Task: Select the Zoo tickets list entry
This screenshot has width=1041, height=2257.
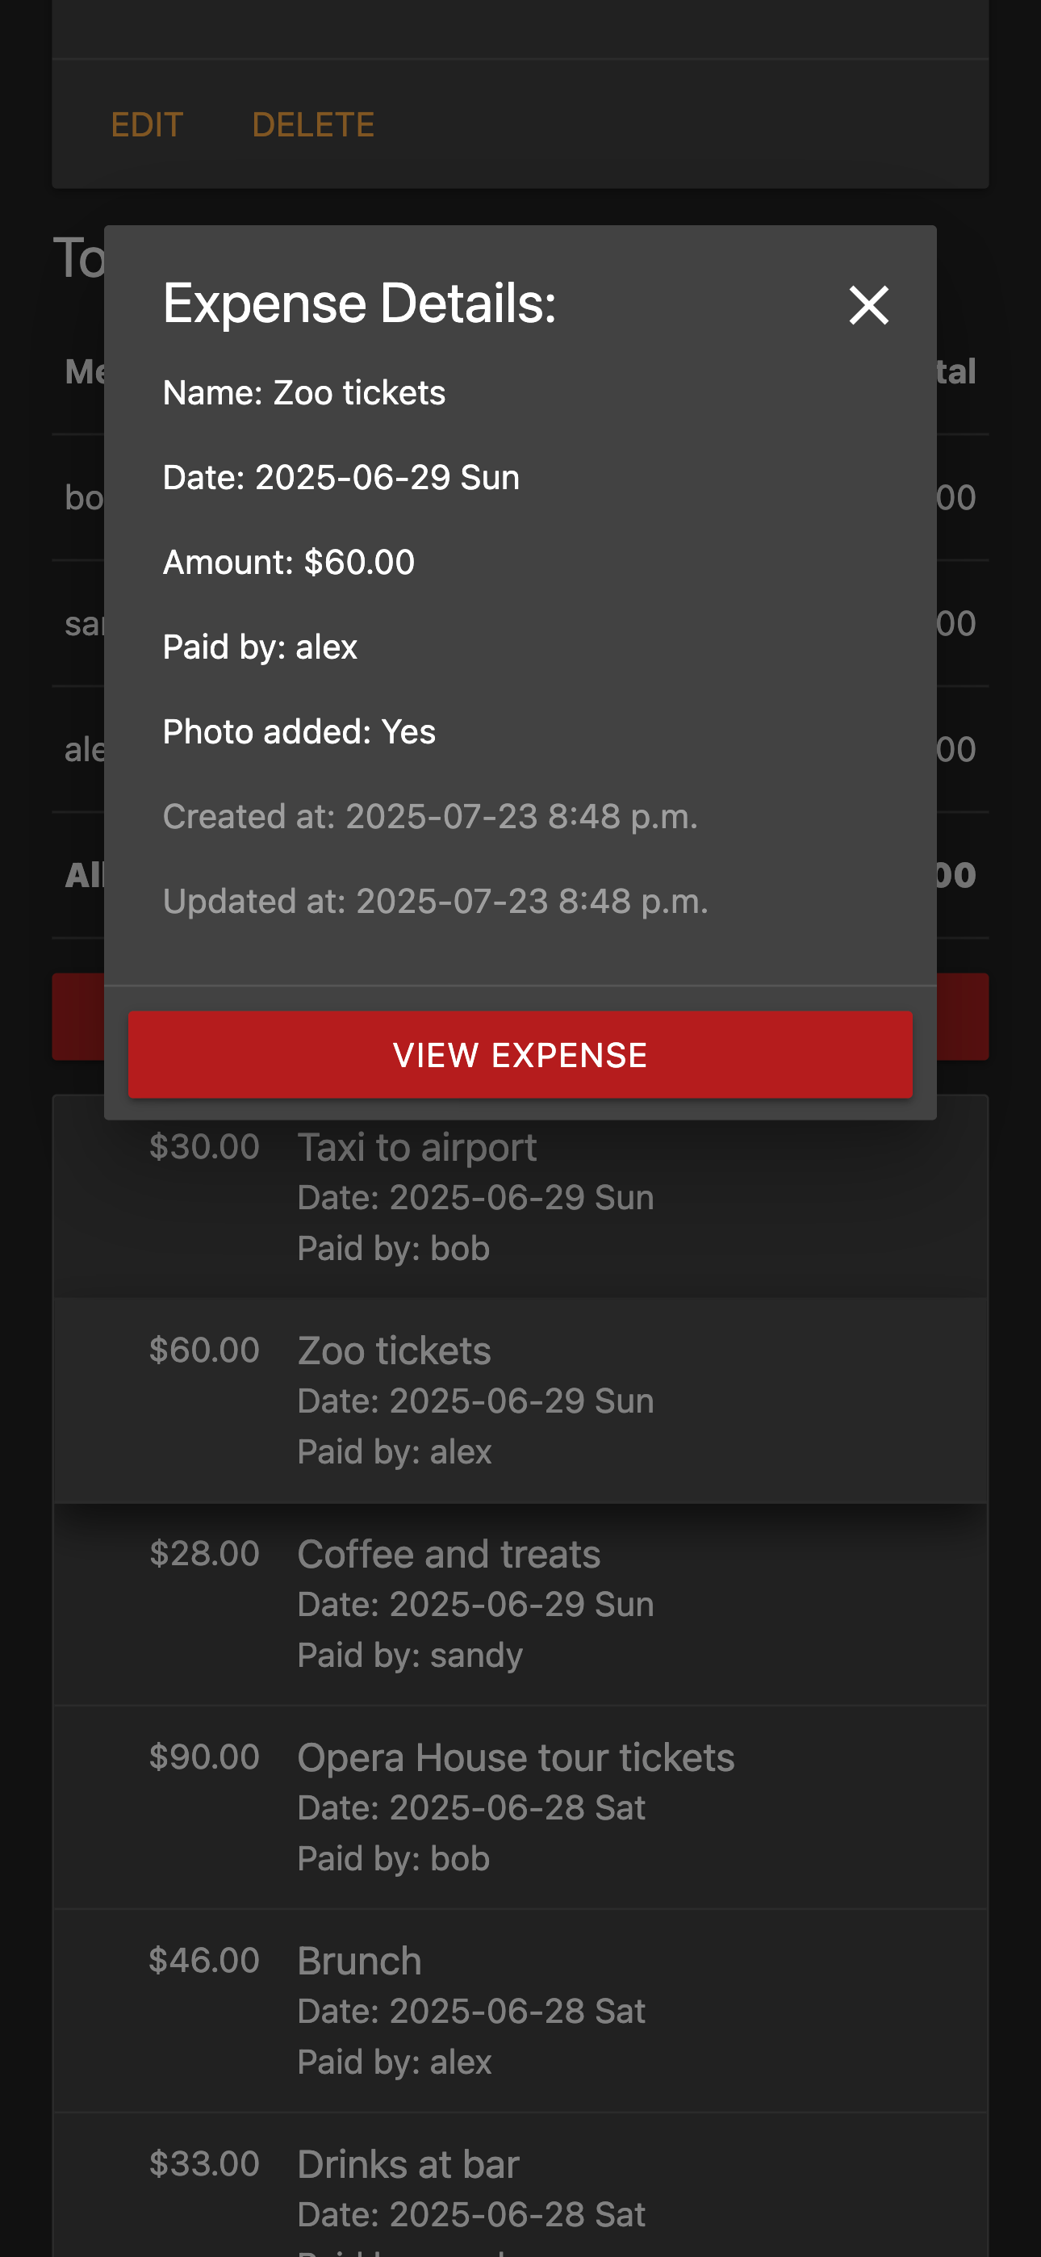Action: [520, 1400]
